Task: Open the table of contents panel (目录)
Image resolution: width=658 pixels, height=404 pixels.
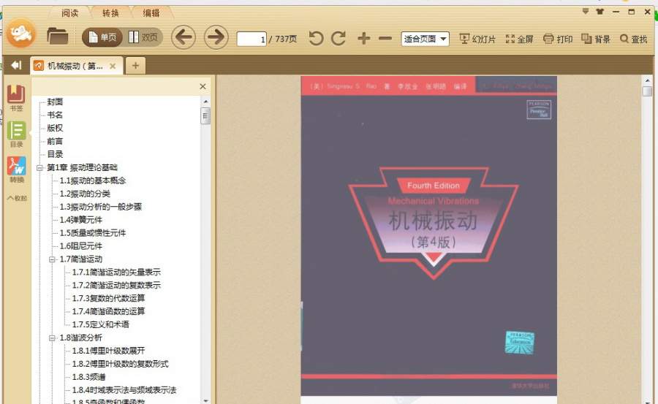Action: 16,134
